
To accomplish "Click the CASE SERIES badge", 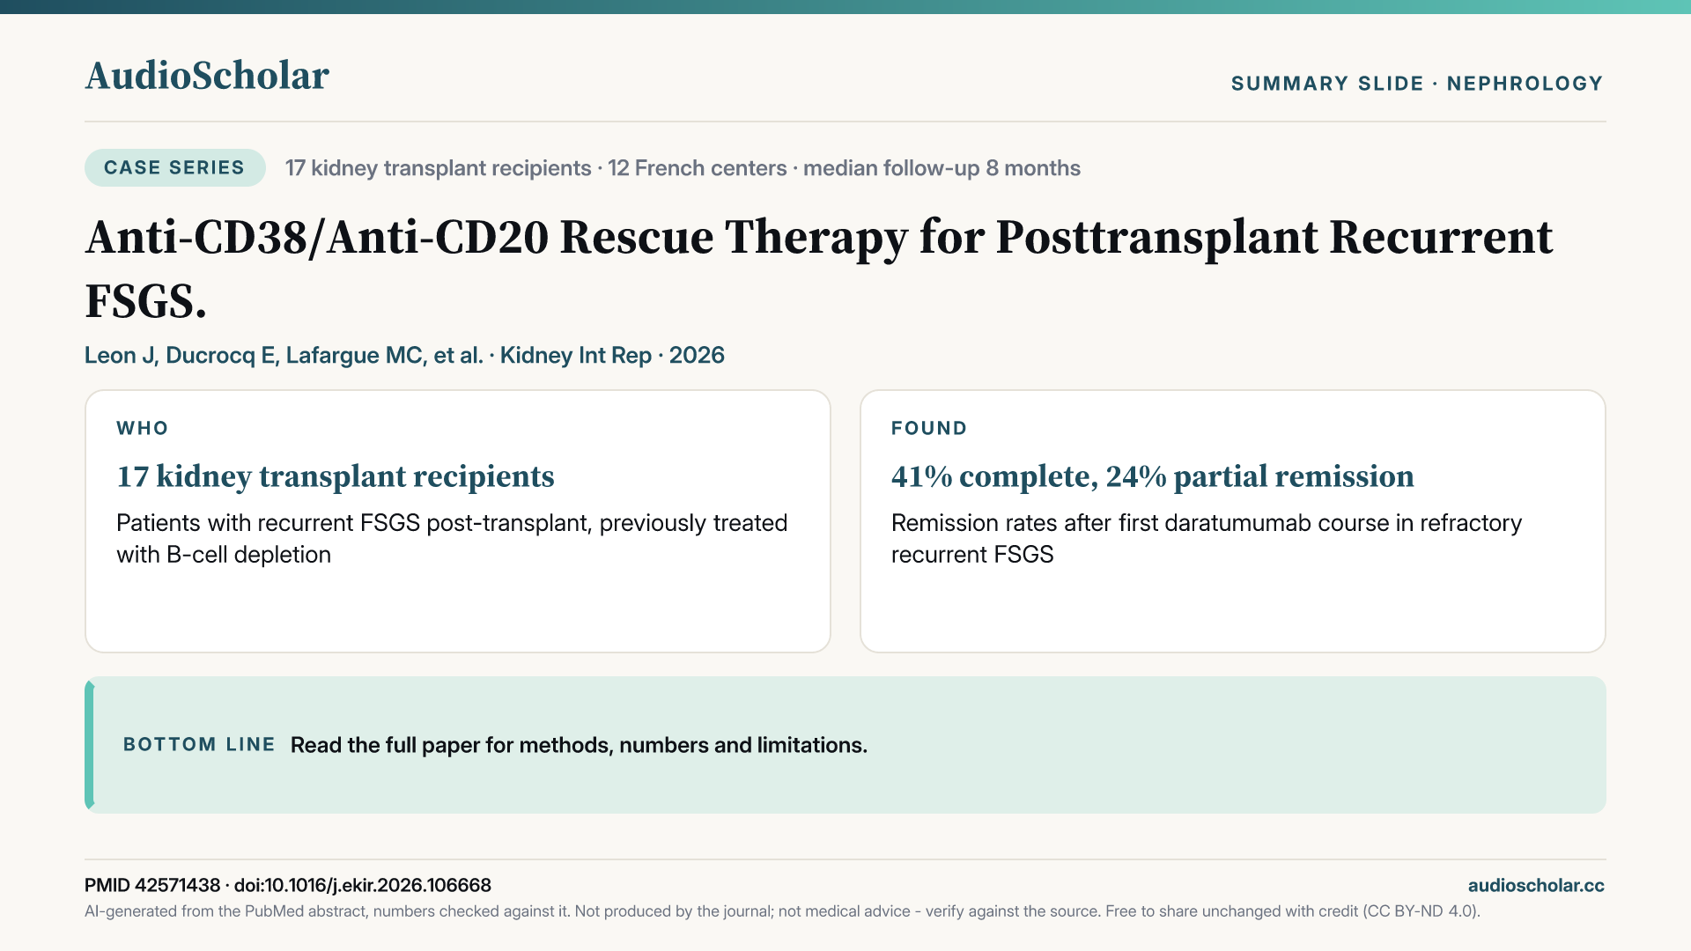I will coord(174,167).
